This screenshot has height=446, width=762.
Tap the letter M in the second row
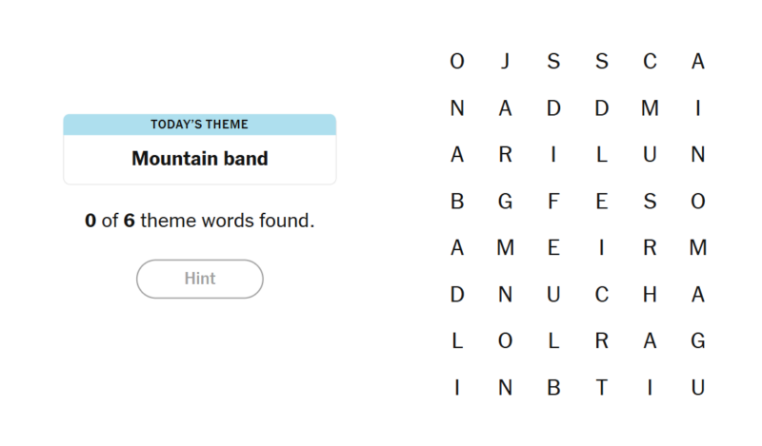650,108
